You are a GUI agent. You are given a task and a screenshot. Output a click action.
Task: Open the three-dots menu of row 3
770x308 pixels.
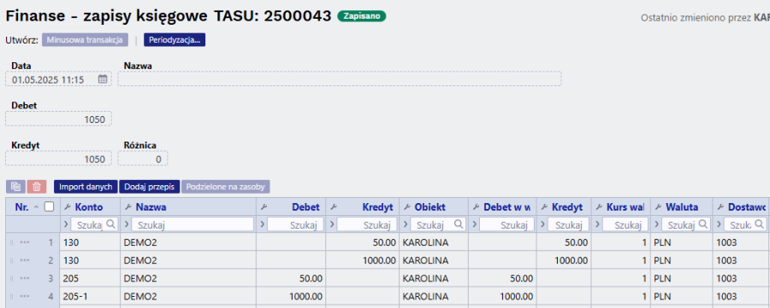tap(25, 279)
